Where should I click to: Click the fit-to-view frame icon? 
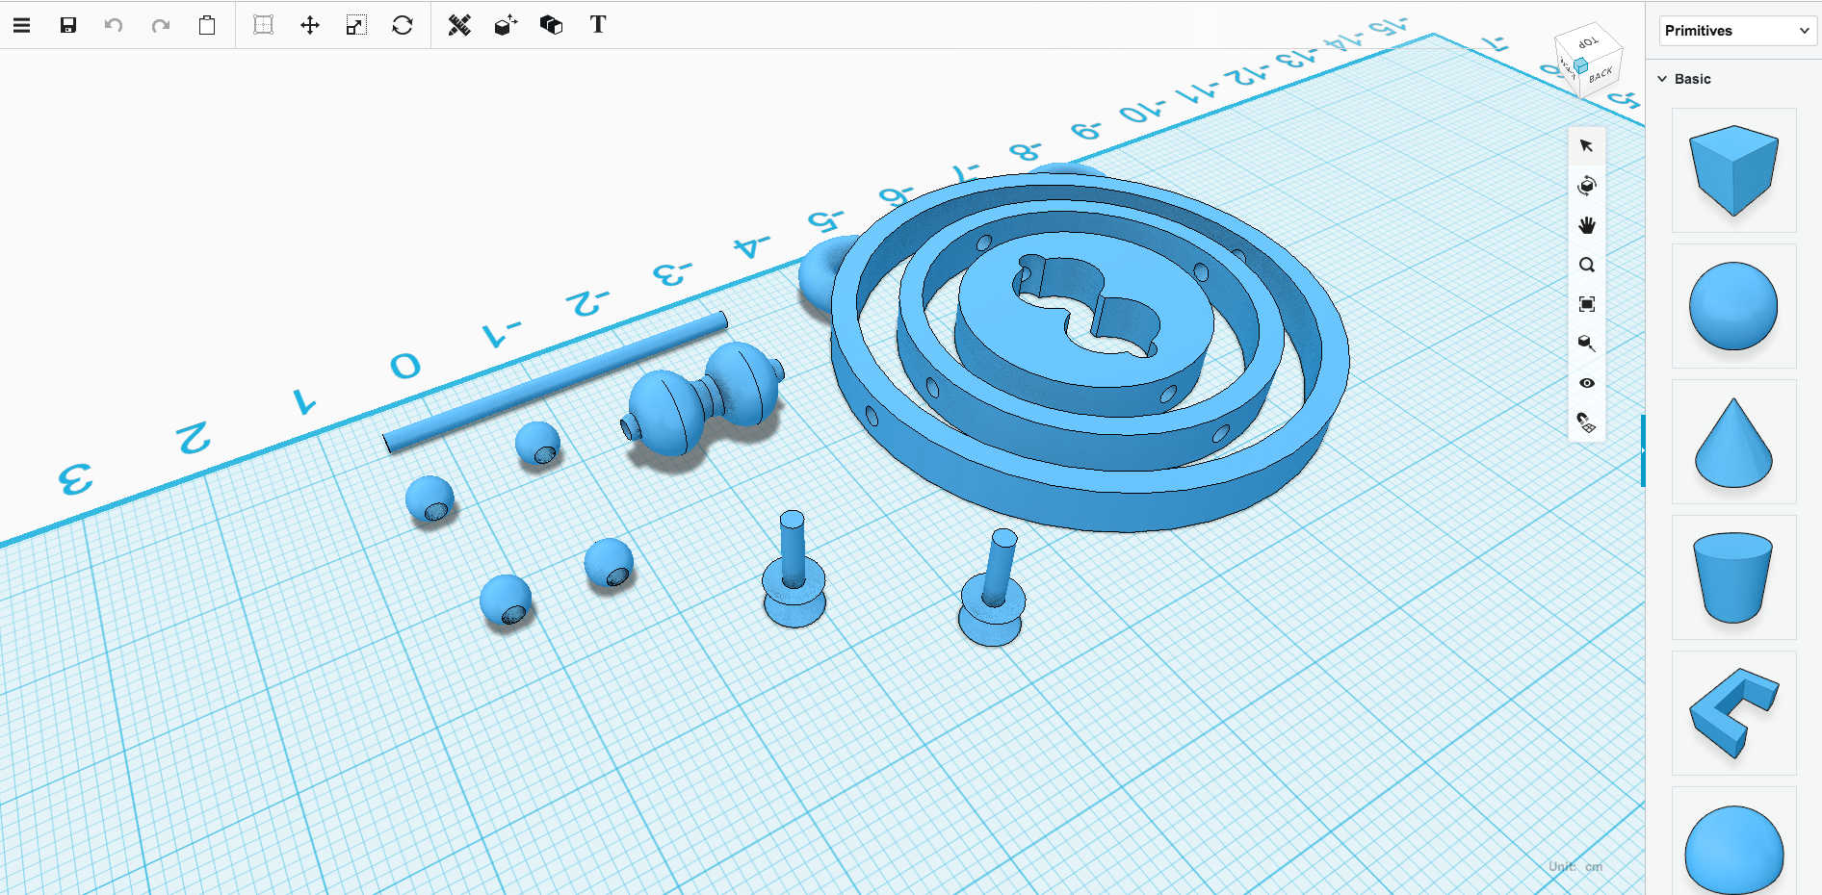(1586, 304)
